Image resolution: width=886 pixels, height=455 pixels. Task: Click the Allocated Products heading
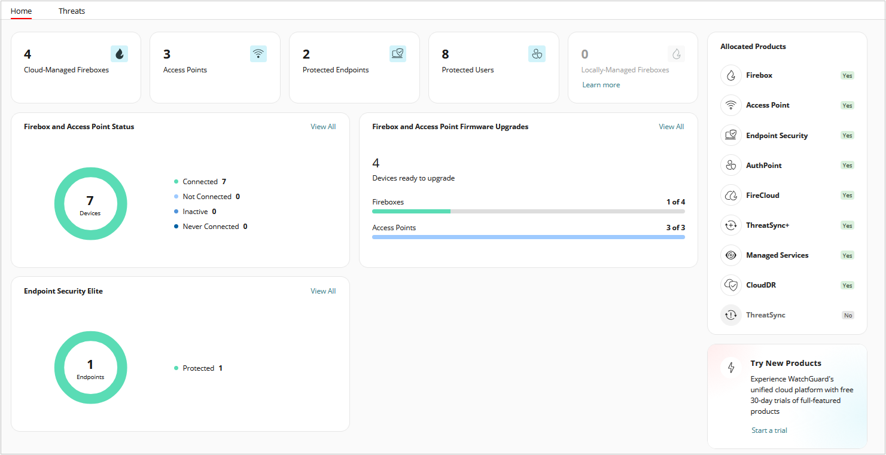pos(753,47)
